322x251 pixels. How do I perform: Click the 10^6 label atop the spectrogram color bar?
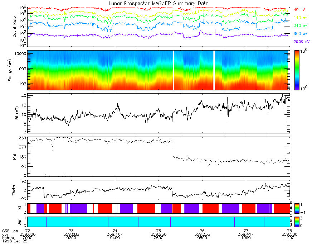coord(304,51)
